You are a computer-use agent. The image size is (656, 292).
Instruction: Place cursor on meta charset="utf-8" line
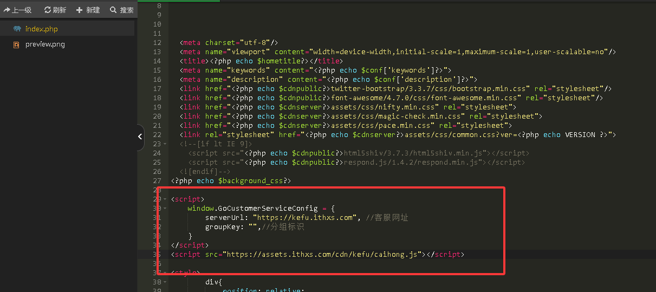point(229,43)
